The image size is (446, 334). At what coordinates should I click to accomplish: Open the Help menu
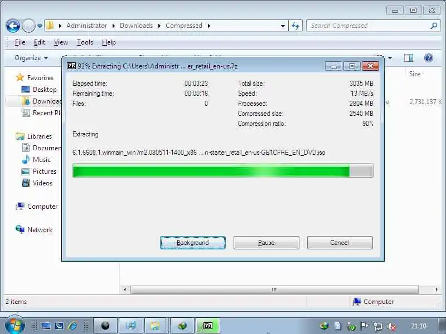[x=109, y=42]
